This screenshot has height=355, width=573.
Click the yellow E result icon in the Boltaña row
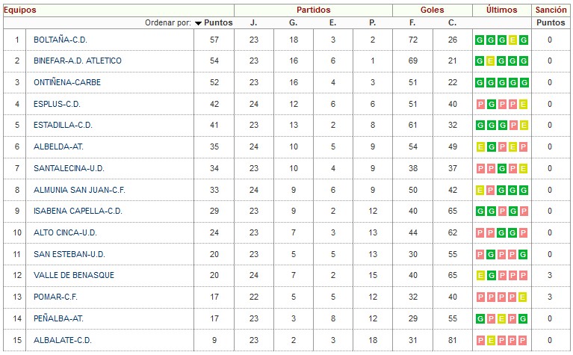(x=512, y=40)
